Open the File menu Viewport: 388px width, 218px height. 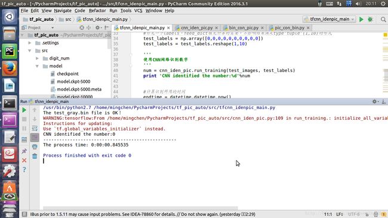pos(24,11)
